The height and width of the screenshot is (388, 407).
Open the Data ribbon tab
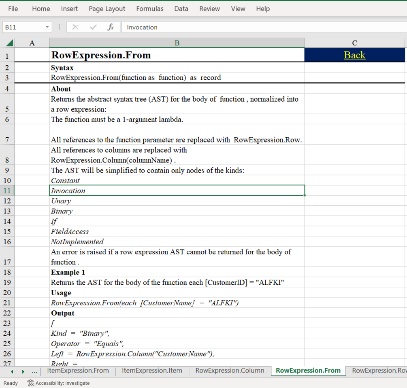click(181, 9)
